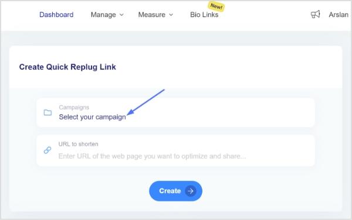Click the chain link icon beside URL field
The image size is (352, 220).
coord(48,150)
